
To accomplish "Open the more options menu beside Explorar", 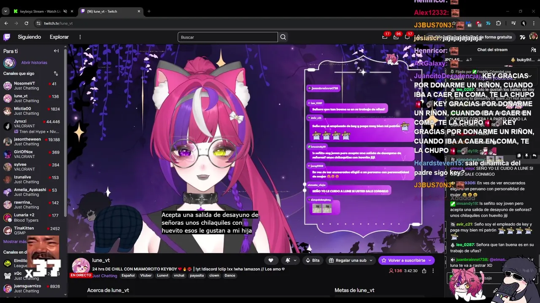I will tap(80, 37).
